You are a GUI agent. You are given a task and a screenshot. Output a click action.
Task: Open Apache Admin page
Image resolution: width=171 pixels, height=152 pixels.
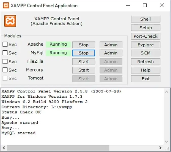111,45
